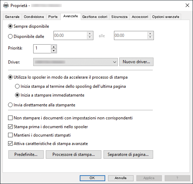193x184 pixels.
Task: Open the Accessori tab
Action: click(x=140, y=17)
